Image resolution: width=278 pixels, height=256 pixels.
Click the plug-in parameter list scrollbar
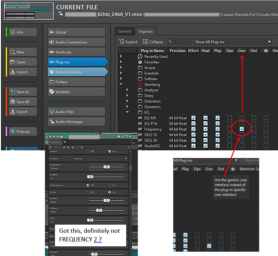pyautogui.click(x=131, y=168)
